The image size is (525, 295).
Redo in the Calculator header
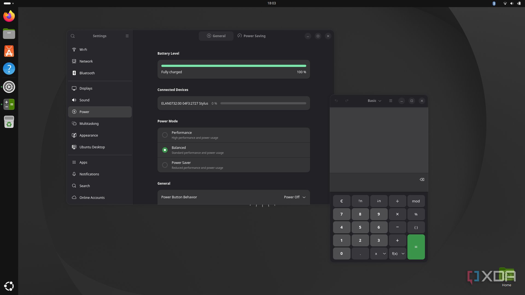(347, 101)
